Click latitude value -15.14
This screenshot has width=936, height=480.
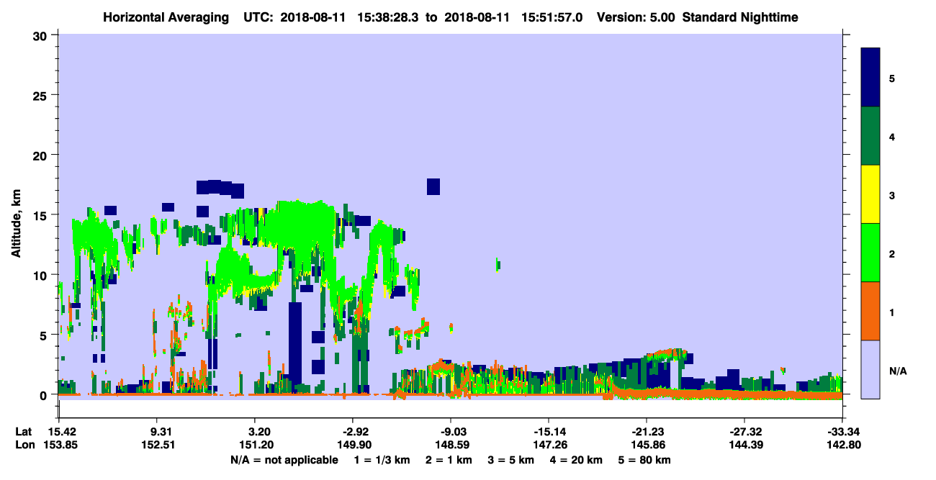tap(549, 432)
